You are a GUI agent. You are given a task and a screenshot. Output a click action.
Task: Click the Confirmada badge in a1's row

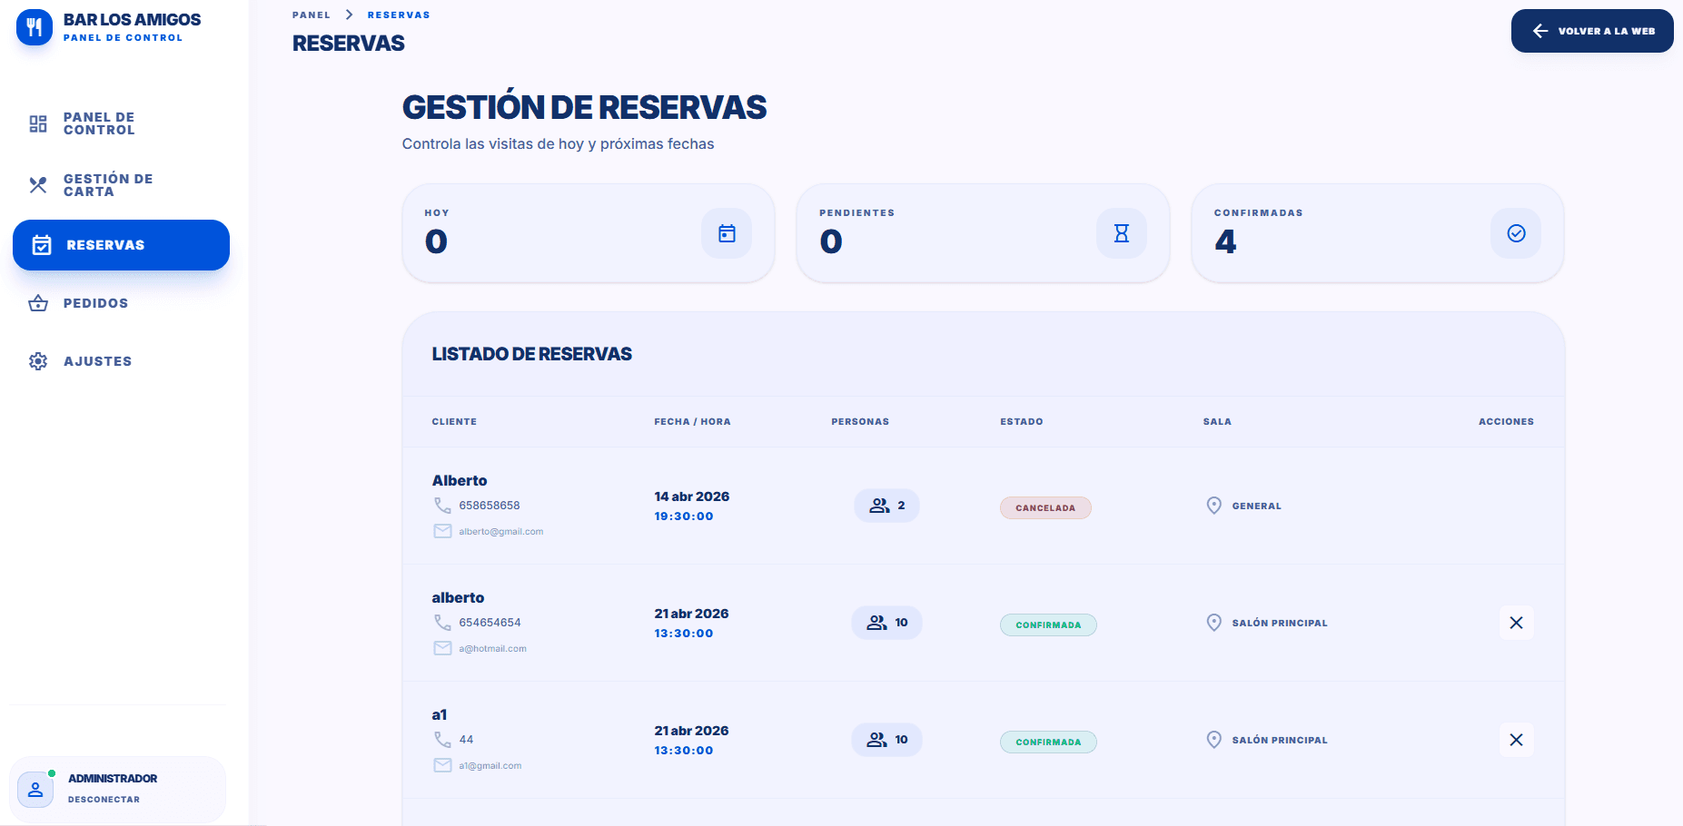click(1048, 742)
